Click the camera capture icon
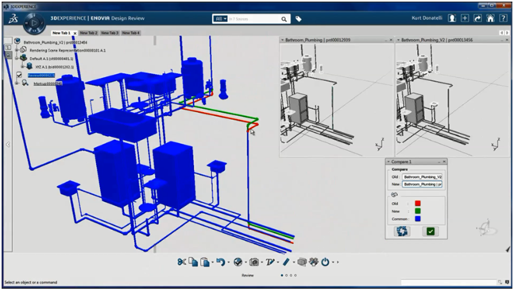The height and width of the screenshot is (291, 514). coord(253,262)
